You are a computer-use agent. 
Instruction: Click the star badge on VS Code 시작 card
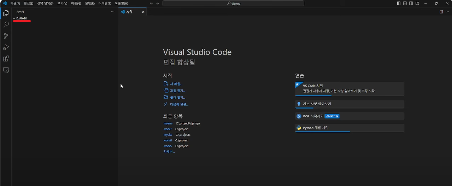(x=297, y=84)
